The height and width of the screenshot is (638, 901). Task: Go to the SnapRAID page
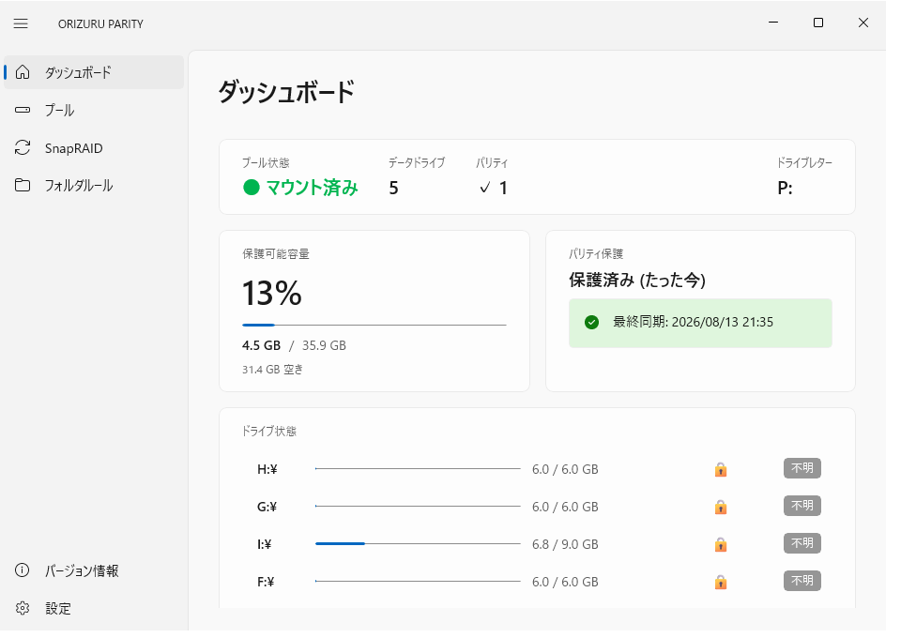tap(94, 148)
